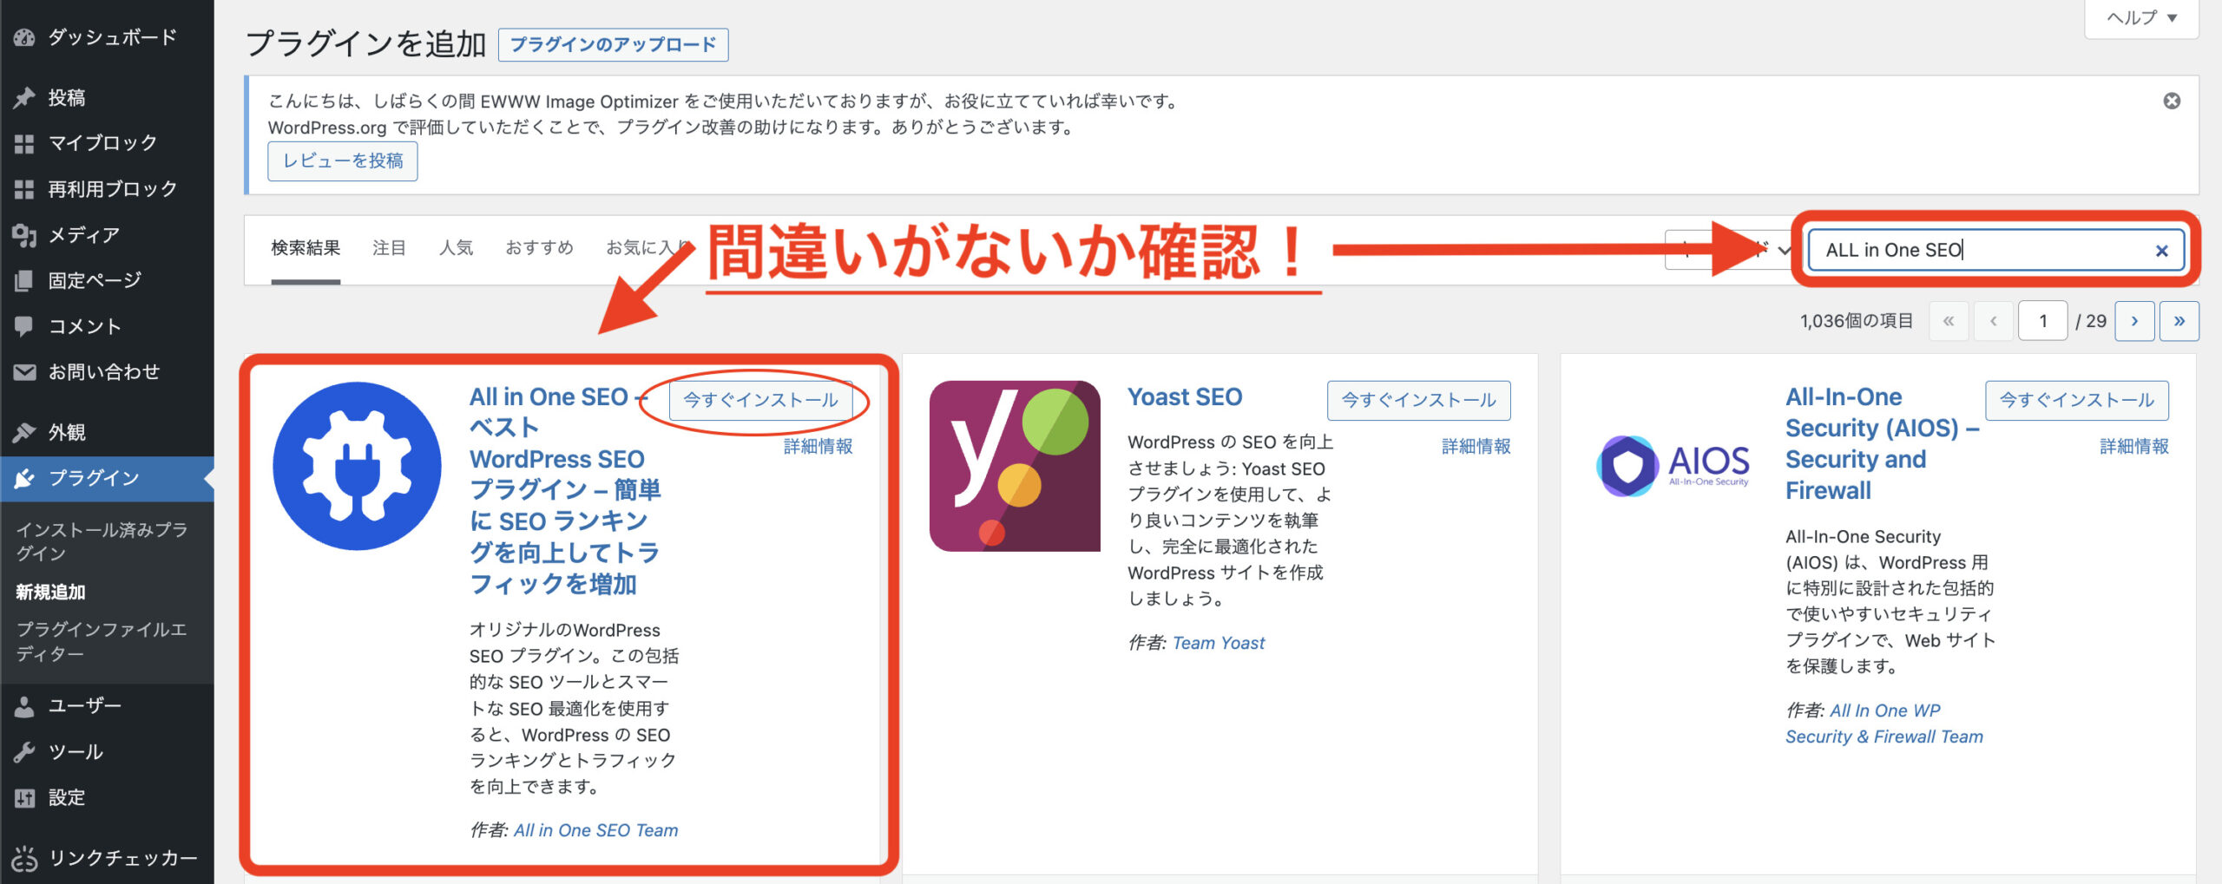
Task: Expand the ヘルプ help dropdown
Action: [2142, 18]
